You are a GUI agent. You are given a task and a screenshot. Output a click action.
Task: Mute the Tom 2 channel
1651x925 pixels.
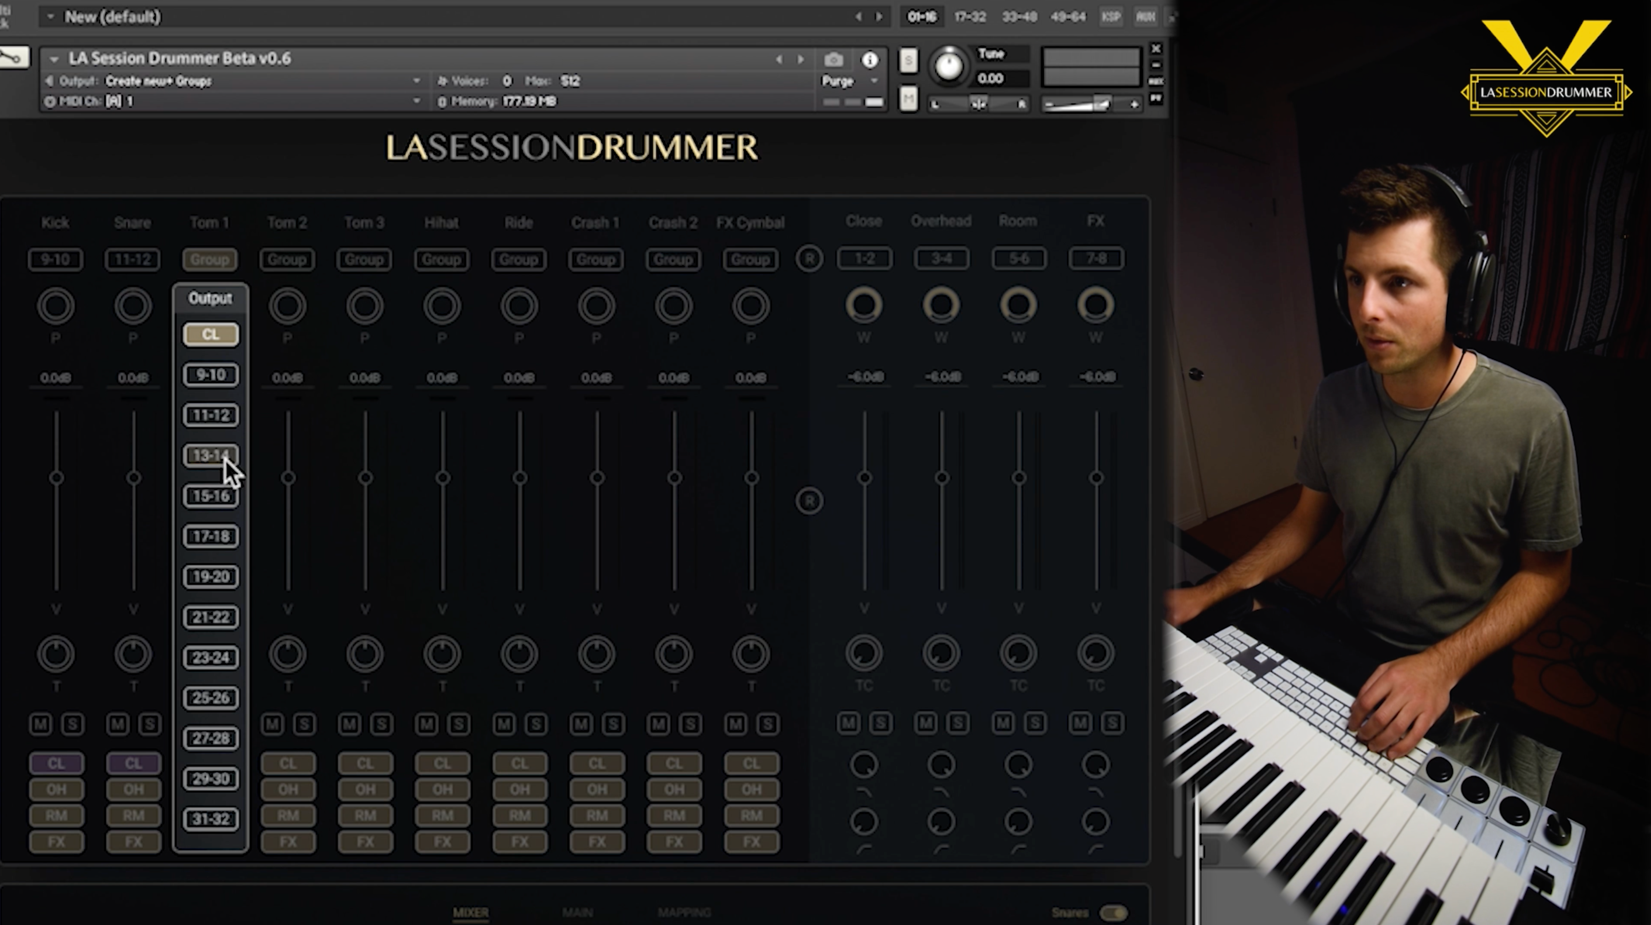point(273,724)
